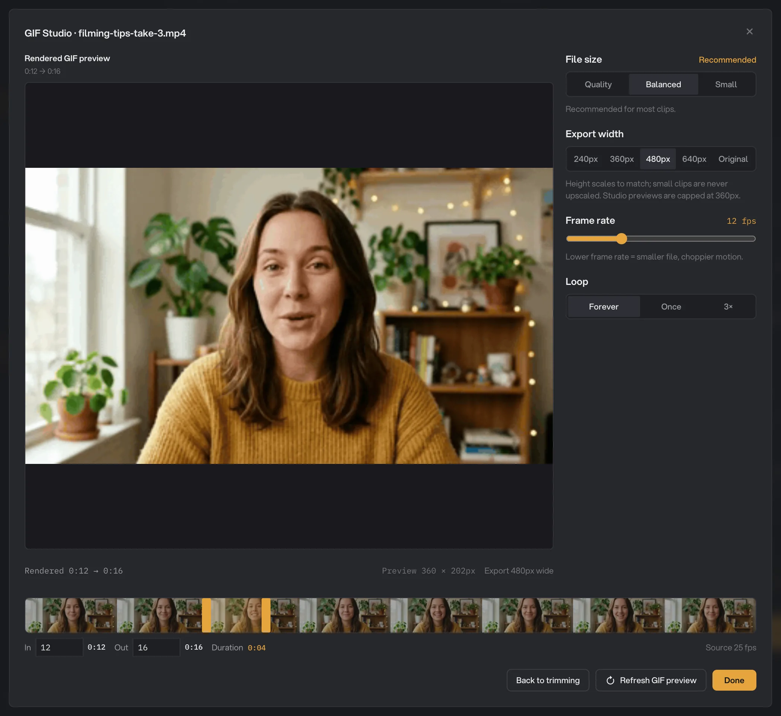Click the 12 fps value
Image resolution: width=781 pixels, height=716 pixels.
[741, 221]
